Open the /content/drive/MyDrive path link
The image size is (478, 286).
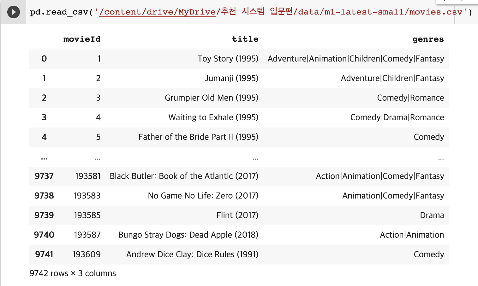[x=157, y=12]
